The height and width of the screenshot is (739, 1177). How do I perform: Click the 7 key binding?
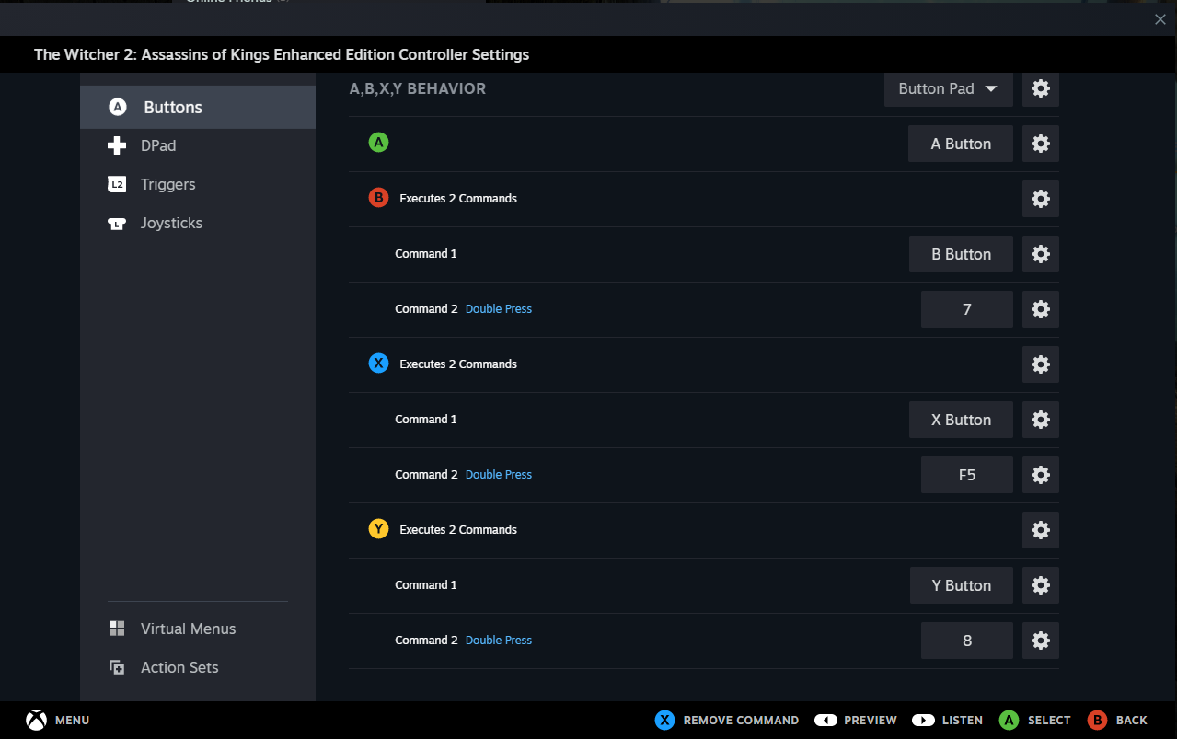967,309
